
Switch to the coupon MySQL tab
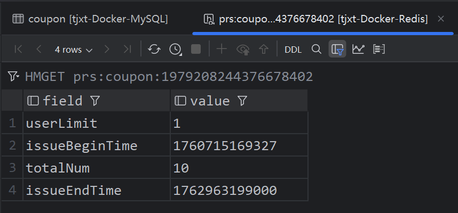tap(90, 19)
